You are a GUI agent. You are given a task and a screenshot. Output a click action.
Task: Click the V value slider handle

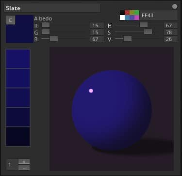click(x=128, y=38)
